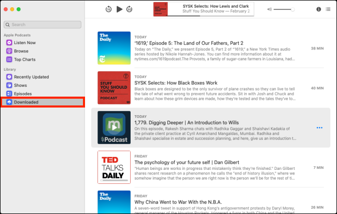
Task: Open Episodes library section
Action: point(43,93)
